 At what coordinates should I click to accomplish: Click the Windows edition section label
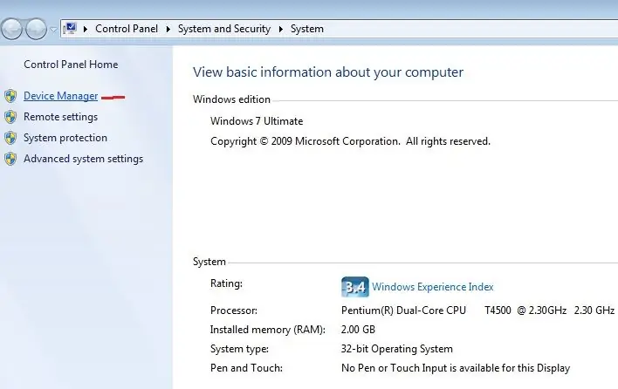tap(232, 99)
